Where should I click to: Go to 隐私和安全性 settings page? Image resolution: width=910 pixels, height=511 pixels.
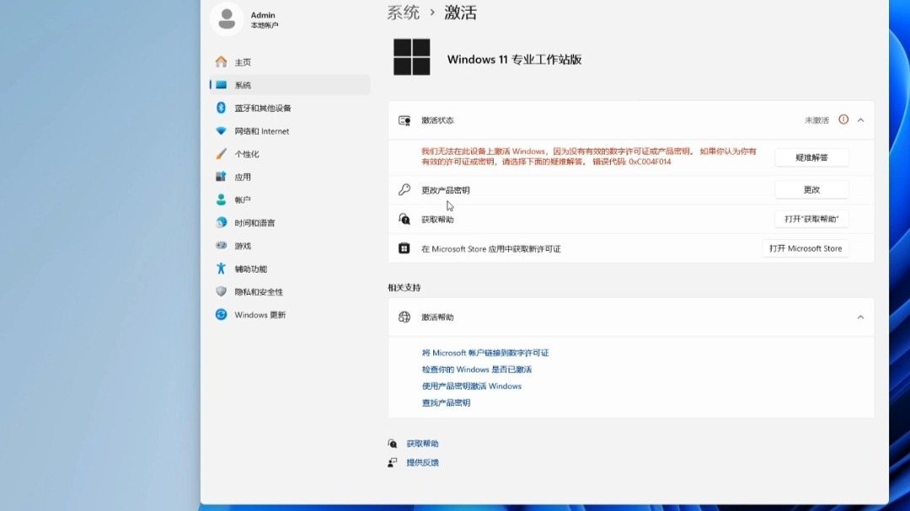290,292
